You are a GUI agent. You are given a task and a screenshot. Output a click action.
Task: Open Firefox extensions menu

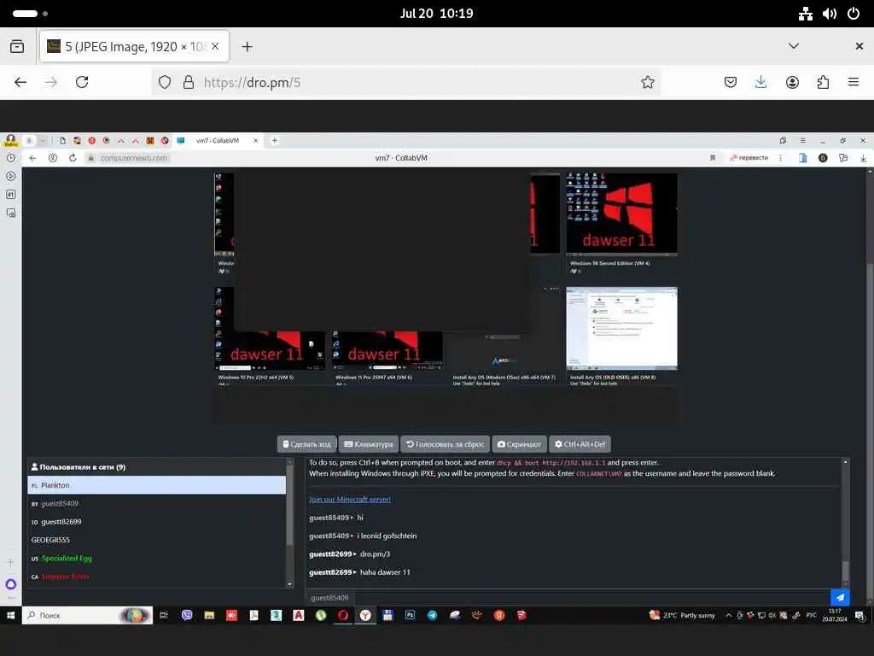(823, 83)
